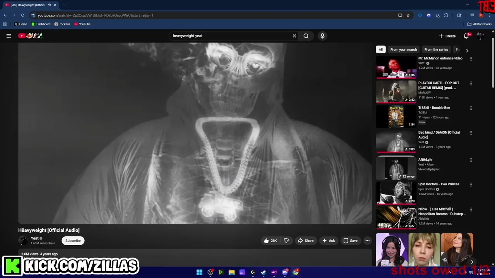The width and height of the screenshot is (495, 278).
Task: Open AftërLyfe album playlist thumbnail
Action: point(396,168)
